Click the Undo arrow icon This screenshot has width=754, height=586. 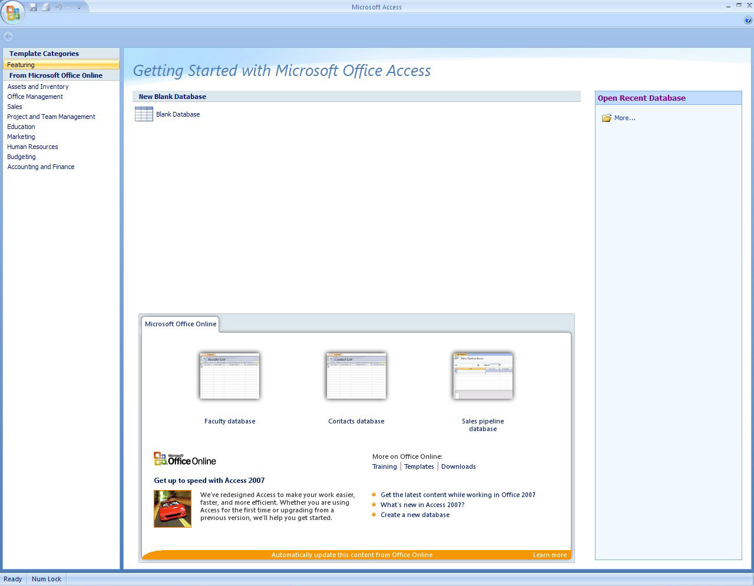tap(58, 7)
